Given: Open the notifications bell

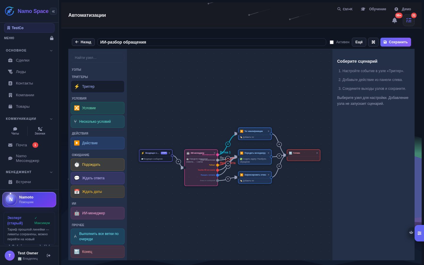Looking at the screenshot, I should (395, 20).
